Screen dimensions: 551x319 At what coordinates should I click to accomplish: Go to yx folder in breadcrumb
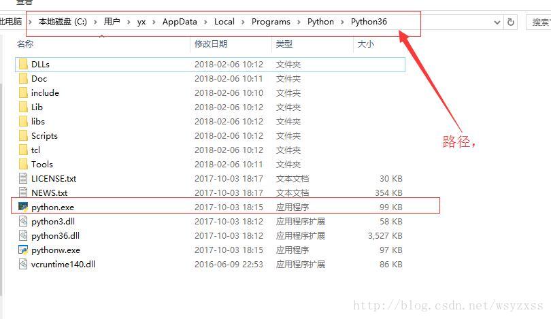click(141, 22)
